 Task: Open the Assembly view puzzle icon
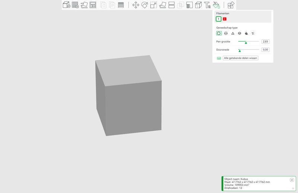point(231,5)
